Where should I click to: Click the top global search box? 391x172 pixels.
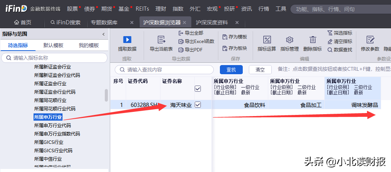pyautogui.click(x=341, y=9)
